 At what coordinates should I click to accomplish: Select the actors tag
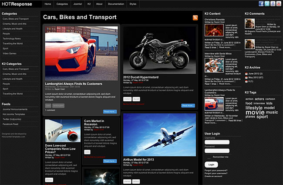coord(259,99)
